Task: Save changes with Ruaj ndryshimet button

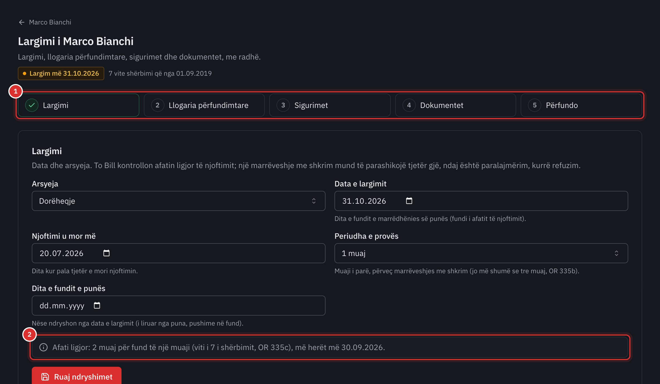Action: coord(77,376)
